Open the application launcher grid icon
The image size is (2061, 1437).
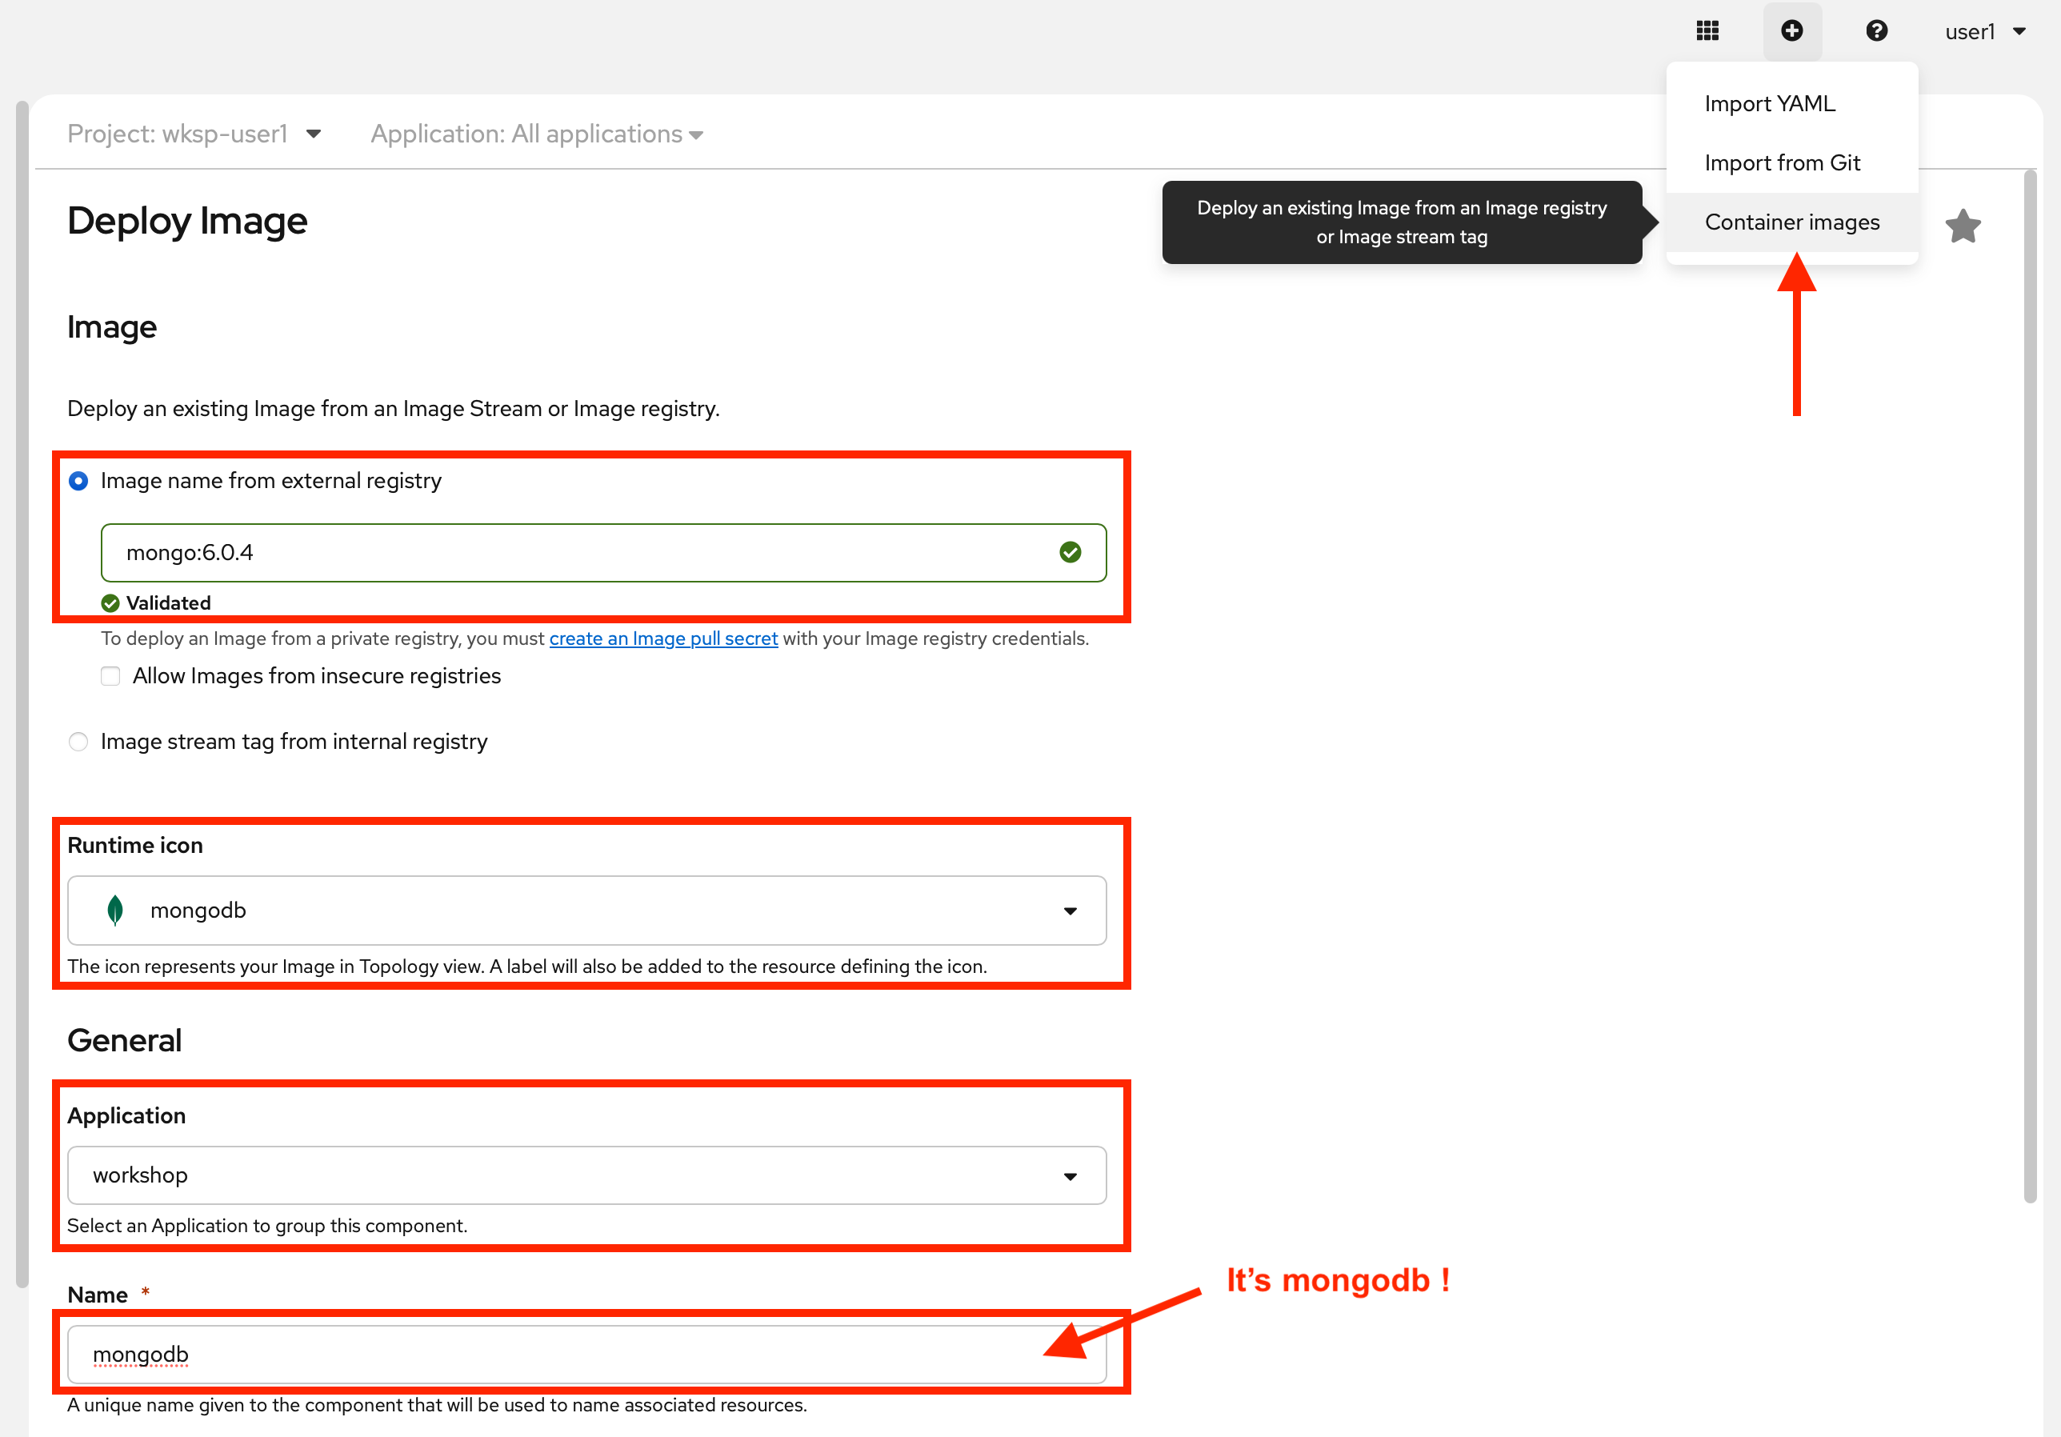click(1707, 31)
